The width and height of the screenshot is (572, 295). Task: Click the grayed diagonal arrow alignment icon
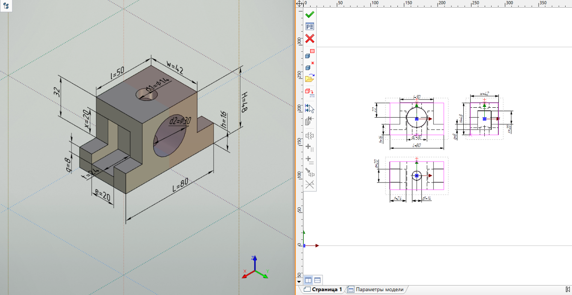click(x=310, y=172)
